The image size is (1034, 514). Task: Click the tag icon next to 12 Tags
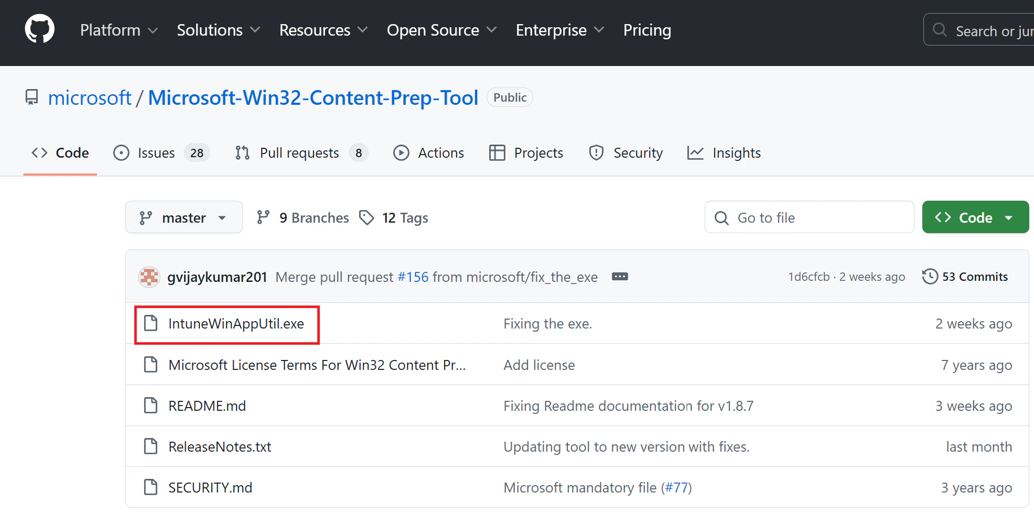(367, 217)
